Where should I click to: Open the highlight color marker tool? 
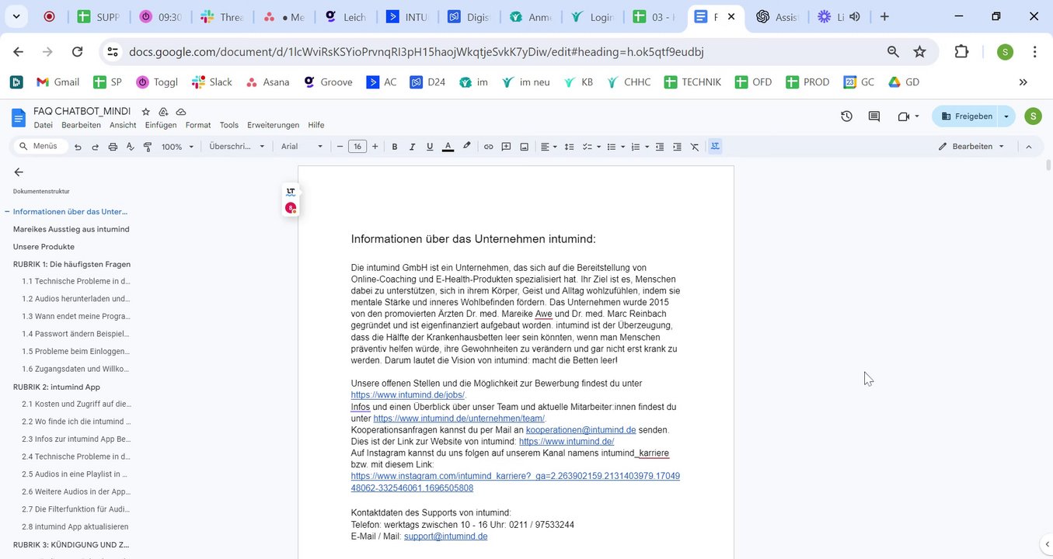point(466,146)
